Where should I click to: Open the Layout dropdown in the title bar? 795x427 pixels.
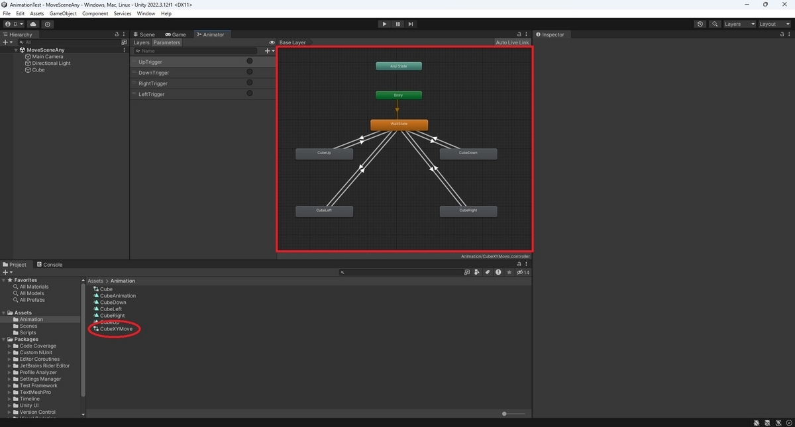click(x=772, y=24)
